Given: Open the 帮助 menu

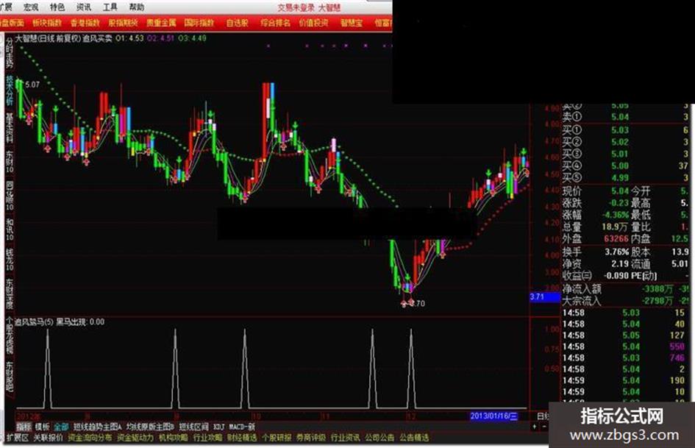Looking at the screenshot, I should pos(137,7).
